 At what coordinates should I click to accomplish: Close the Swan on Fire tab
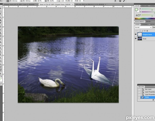click(73, 4)
